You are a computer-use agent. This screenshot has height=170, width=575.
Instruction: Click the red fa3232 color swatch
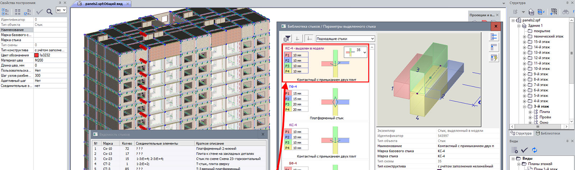click(36, 55)
